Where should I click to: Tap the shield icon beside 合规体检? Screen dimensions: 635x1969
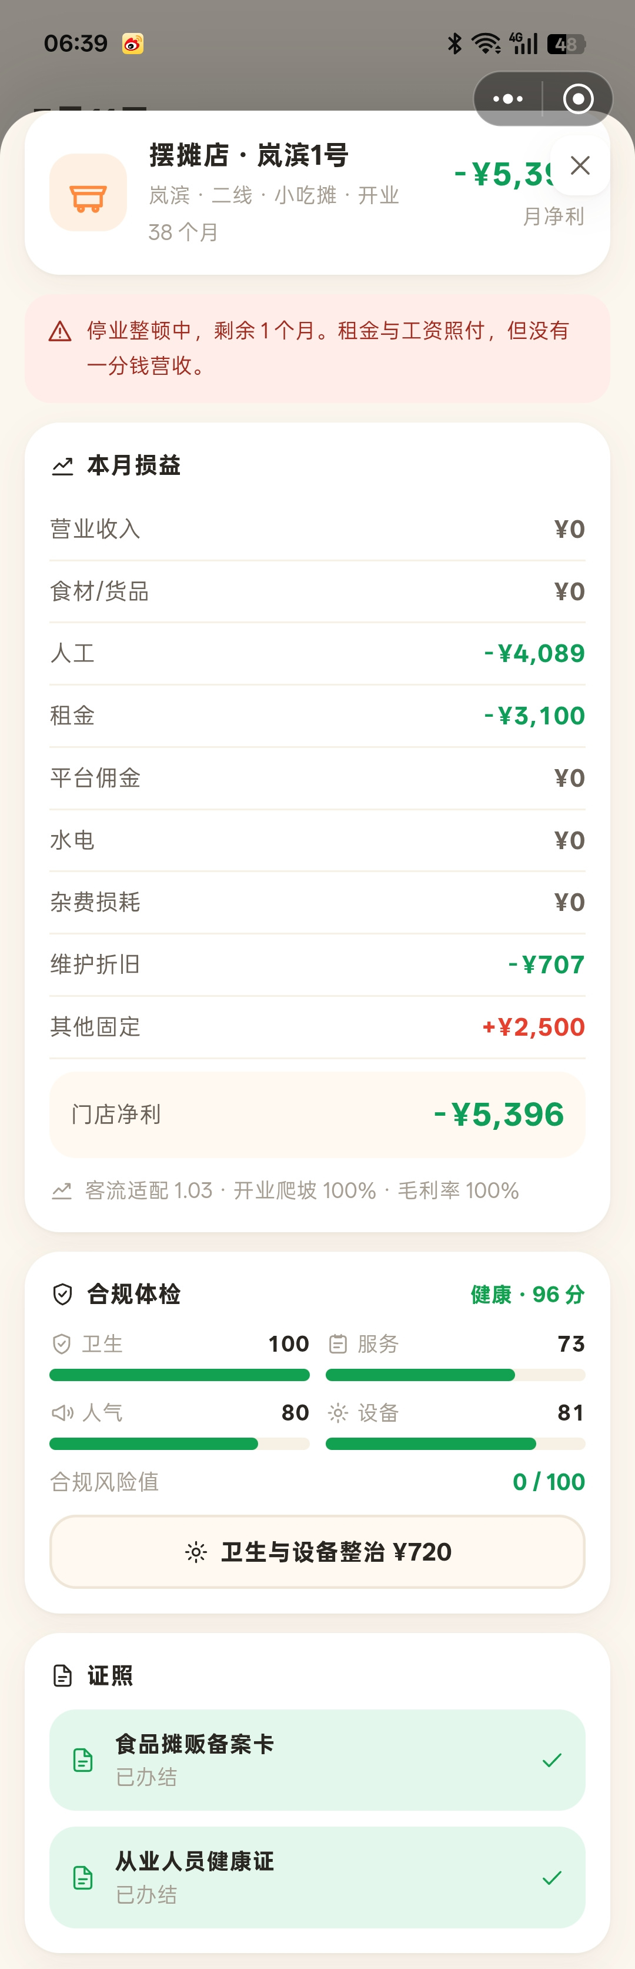63,1294
